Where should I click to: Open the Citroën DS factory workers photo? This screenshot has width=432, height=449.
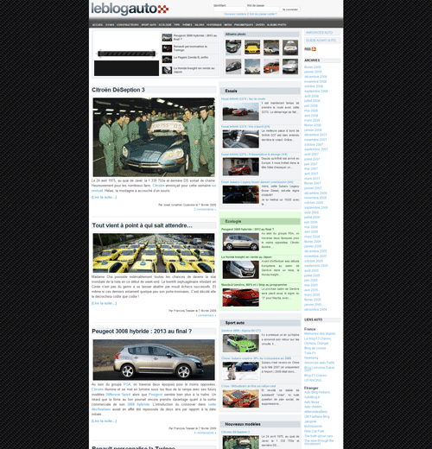pos(154,137)
